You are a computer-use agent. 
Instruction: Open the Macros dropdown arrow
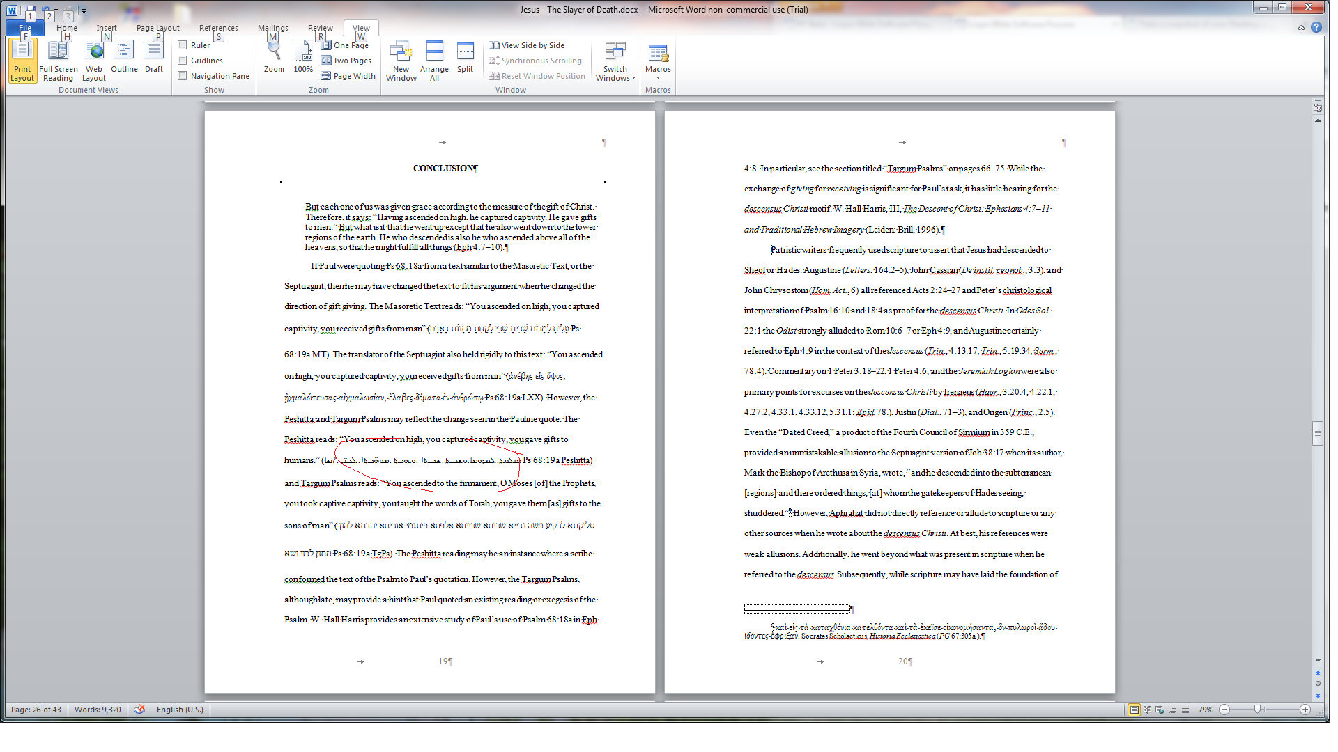coord(658,77)
